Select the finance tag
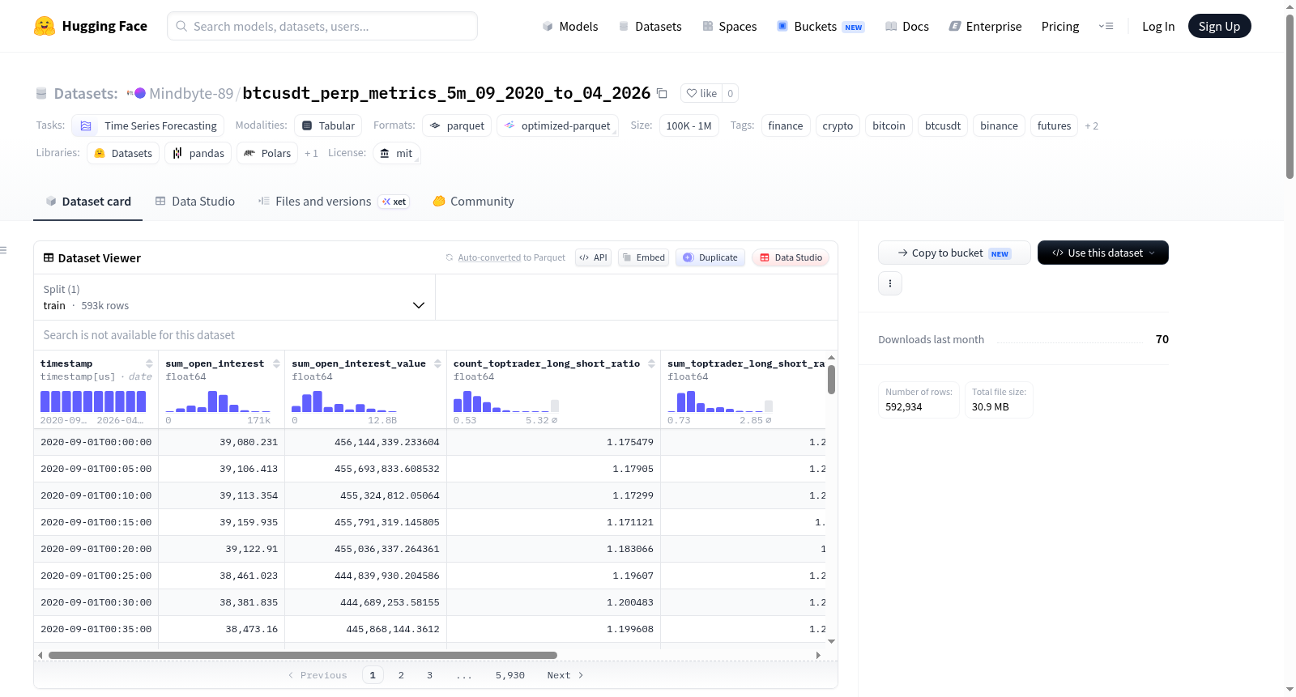The image size is (1296, 697). point(786,125)
